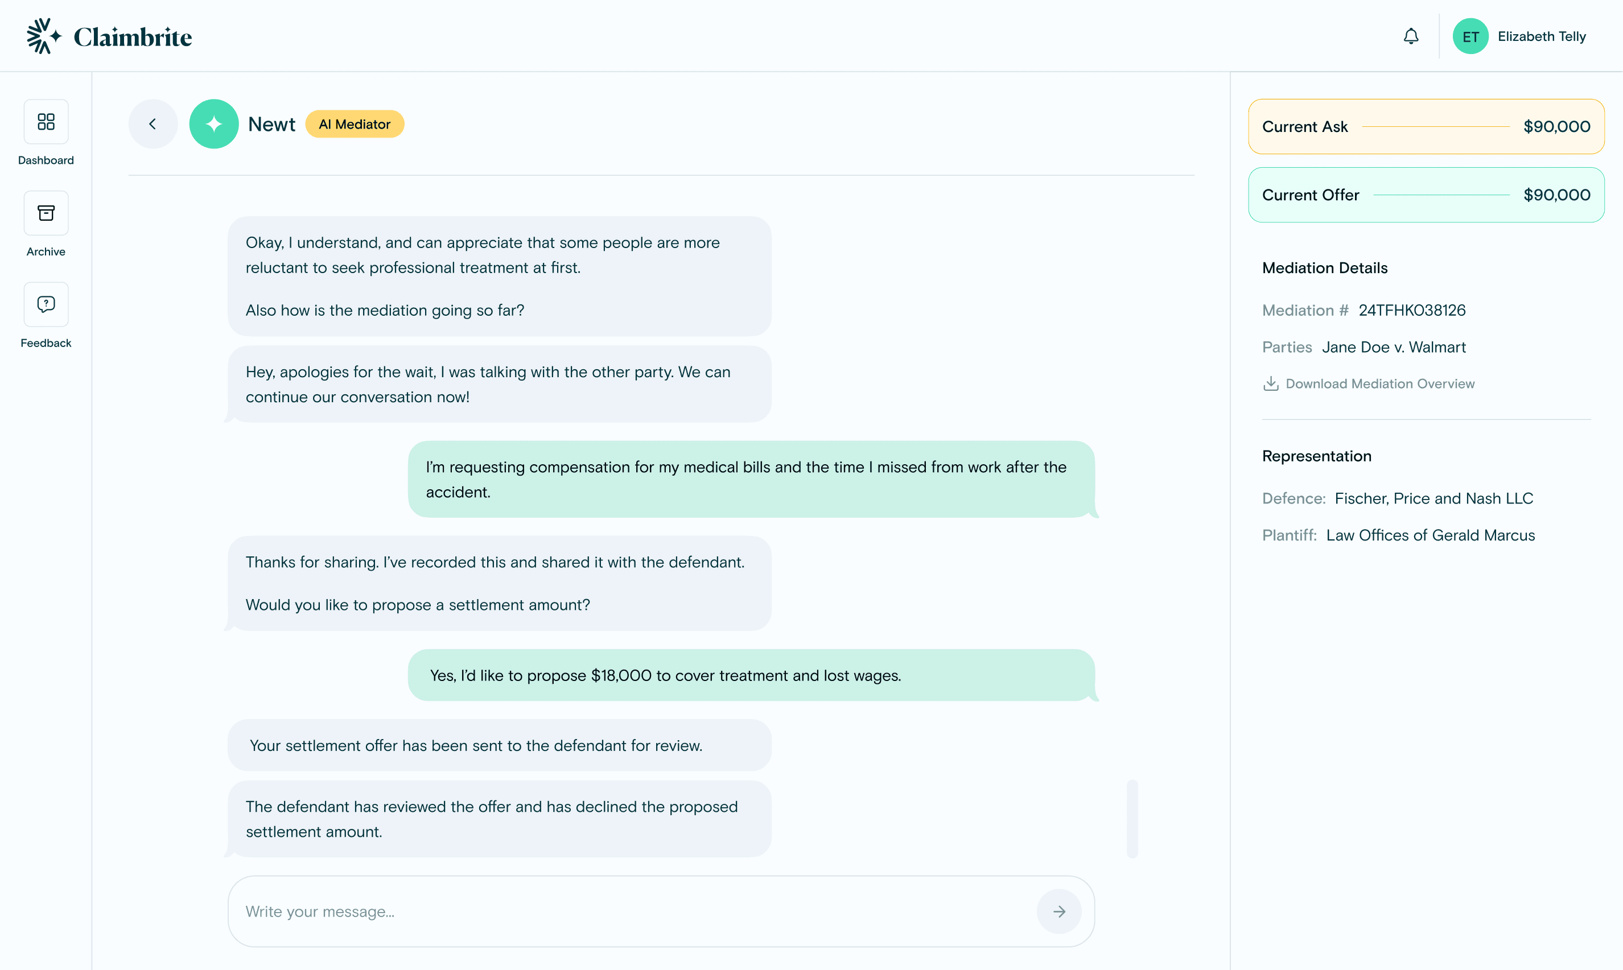The image size is (1623, 970).
Task: Click the chat scrollbar thumb
Action: (x=1132, y=818)
